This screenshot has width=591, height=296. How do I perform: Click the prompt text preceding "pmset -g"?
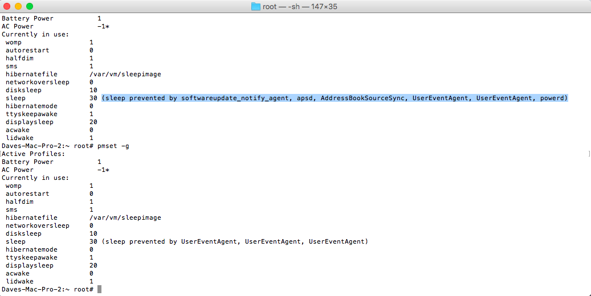pos(47,146)
